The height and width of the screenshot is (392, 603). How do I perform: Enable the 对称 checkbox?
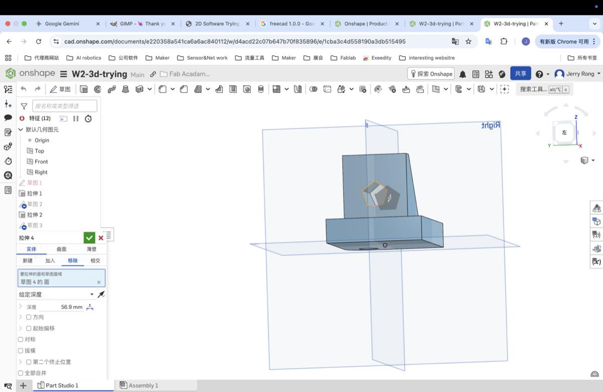21,339
